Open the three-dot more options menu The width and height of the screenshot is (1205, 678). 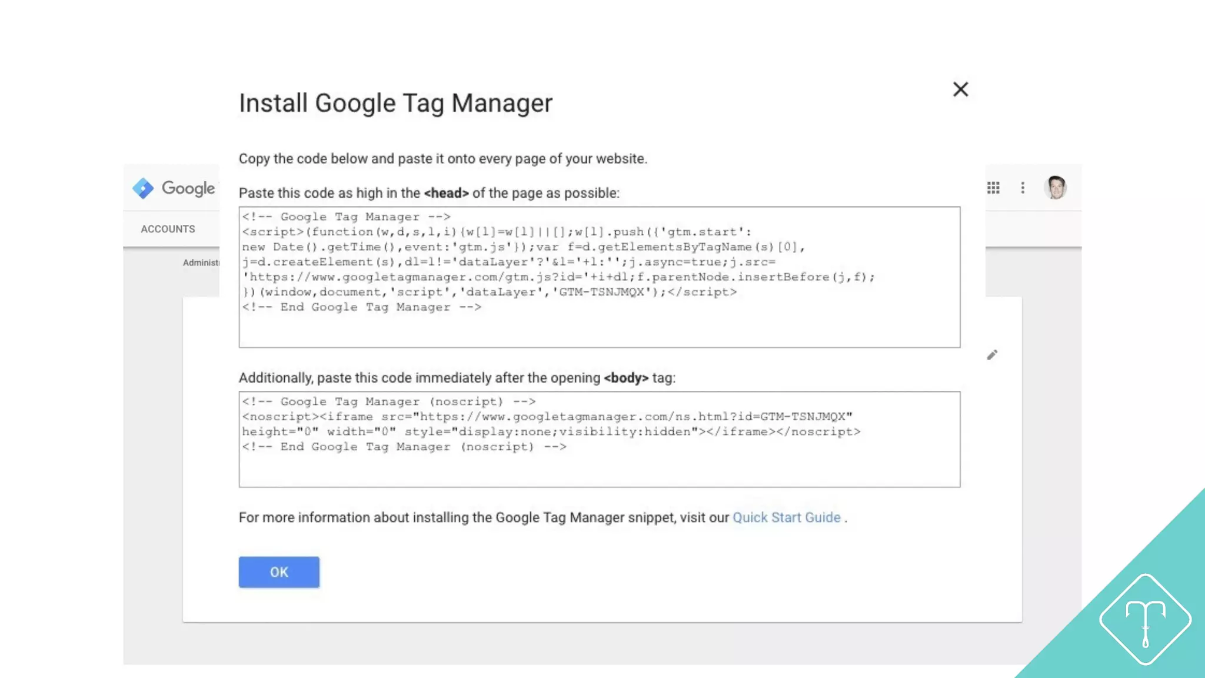[1023, 188]
